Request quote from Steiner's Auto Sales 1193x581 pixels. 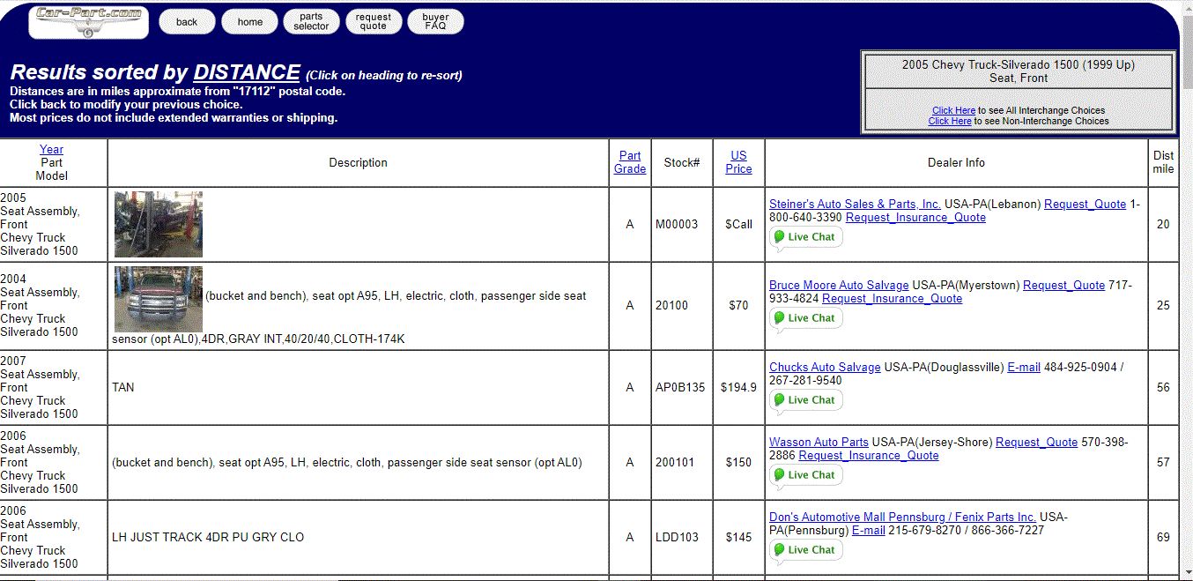pyautogui.click(x=1085, y=204)
